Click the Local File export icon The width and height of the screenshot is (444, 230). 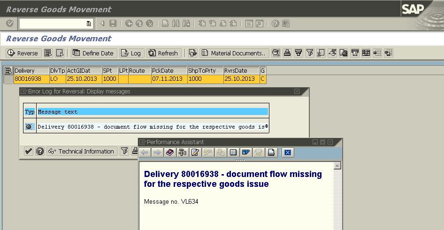pyautogui.click(x=344, y=53)
